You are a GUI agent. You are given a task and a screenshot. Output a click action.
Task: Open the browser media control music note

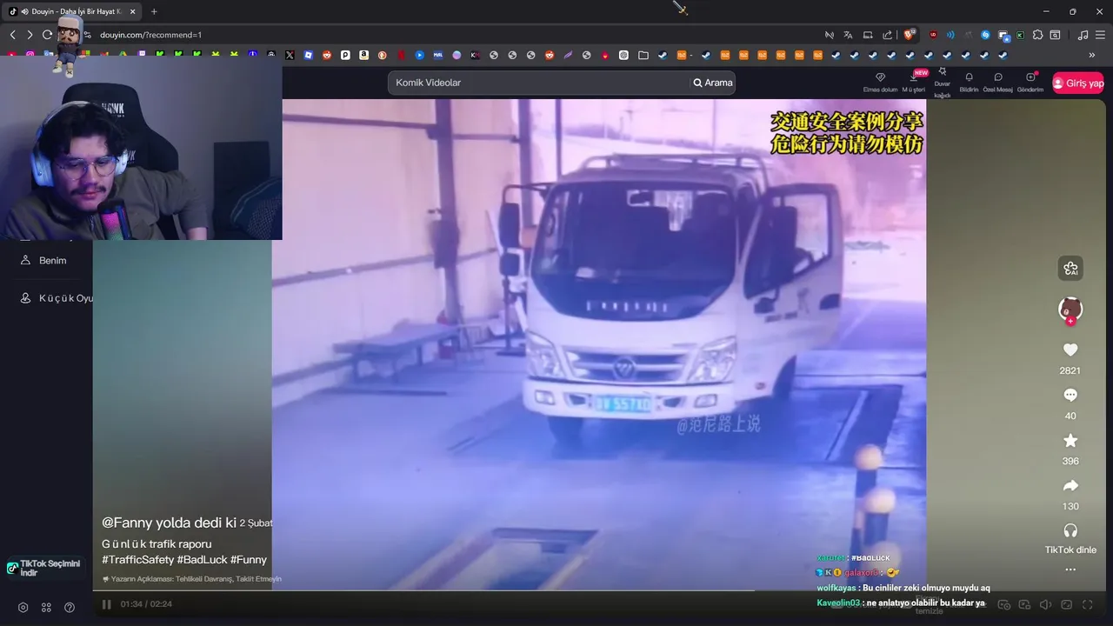coord(1083,35)
